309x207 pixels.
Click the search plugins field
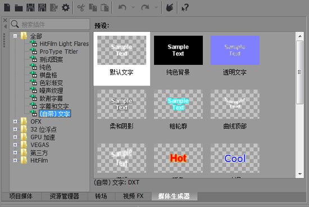[49, 24]
